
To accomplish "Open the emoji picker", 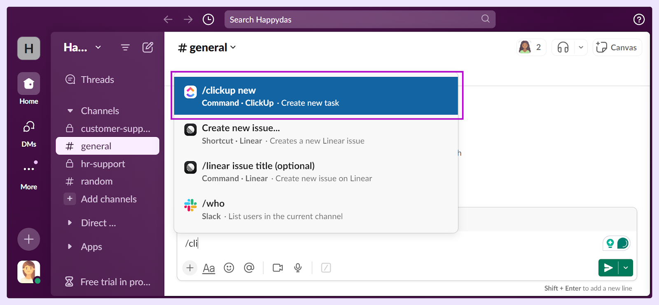I will coord(229,268).
